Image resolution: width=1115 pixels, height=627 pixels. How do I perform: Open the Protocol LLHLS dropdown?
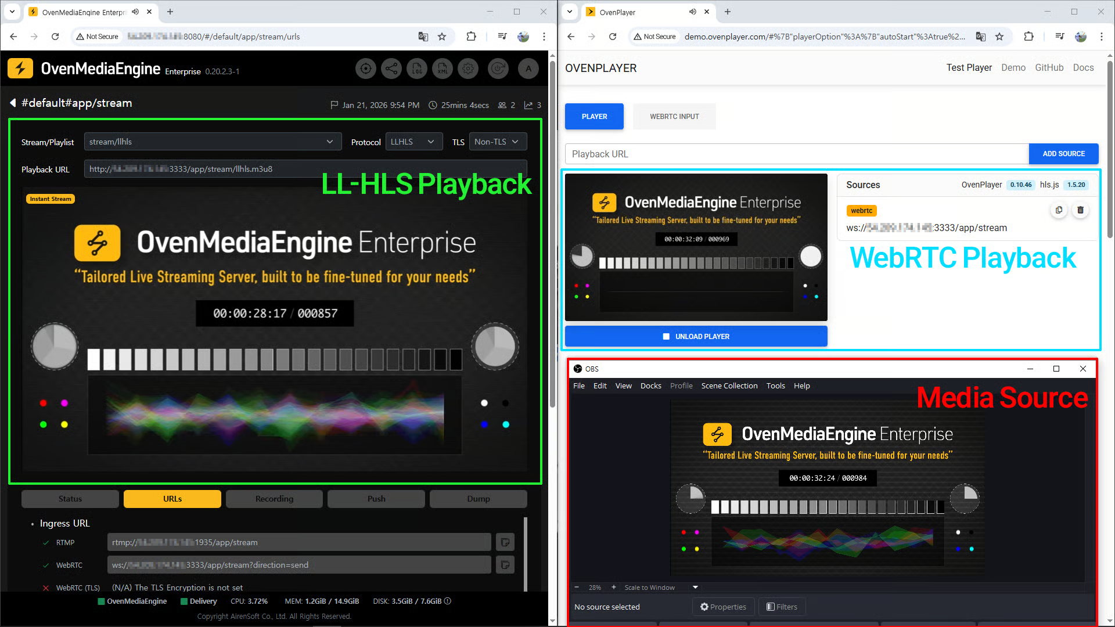[x=413, y=142]
